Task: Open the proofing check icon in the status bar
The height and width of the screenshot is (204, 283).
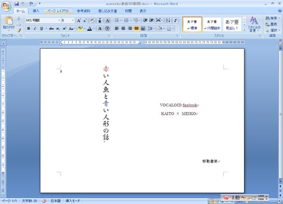Action: pos(44,201)
